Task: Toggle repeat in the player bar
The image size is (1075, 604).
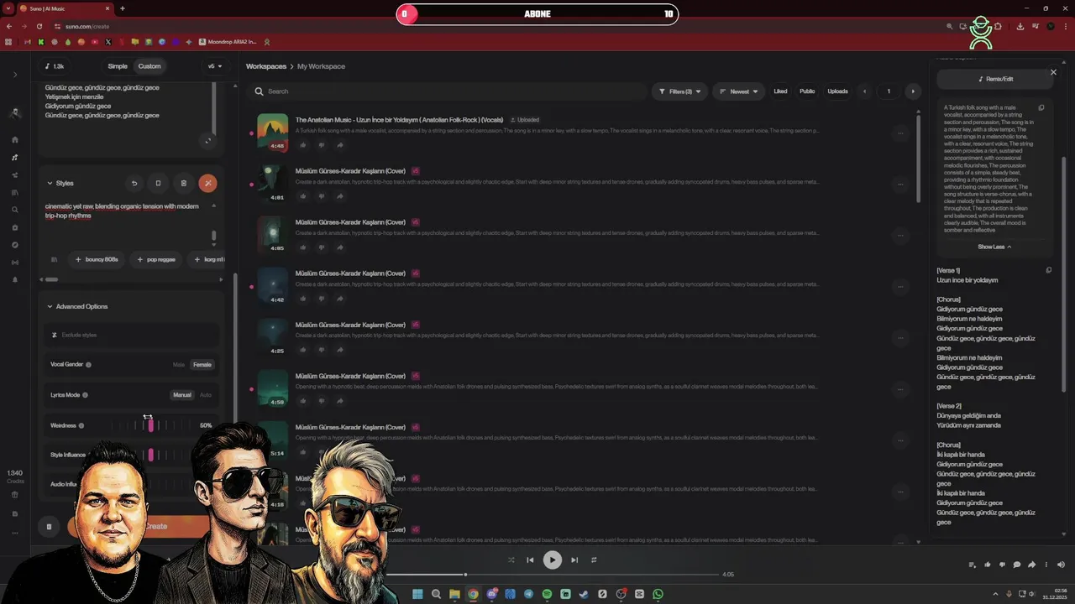Action: coord(594,560)
